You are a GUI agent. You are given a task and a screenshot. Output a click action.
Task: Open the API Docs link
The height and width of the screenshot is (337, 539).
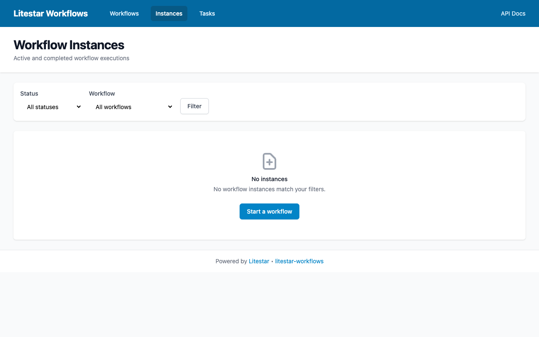pyautogui.click(x=513, y=13)
